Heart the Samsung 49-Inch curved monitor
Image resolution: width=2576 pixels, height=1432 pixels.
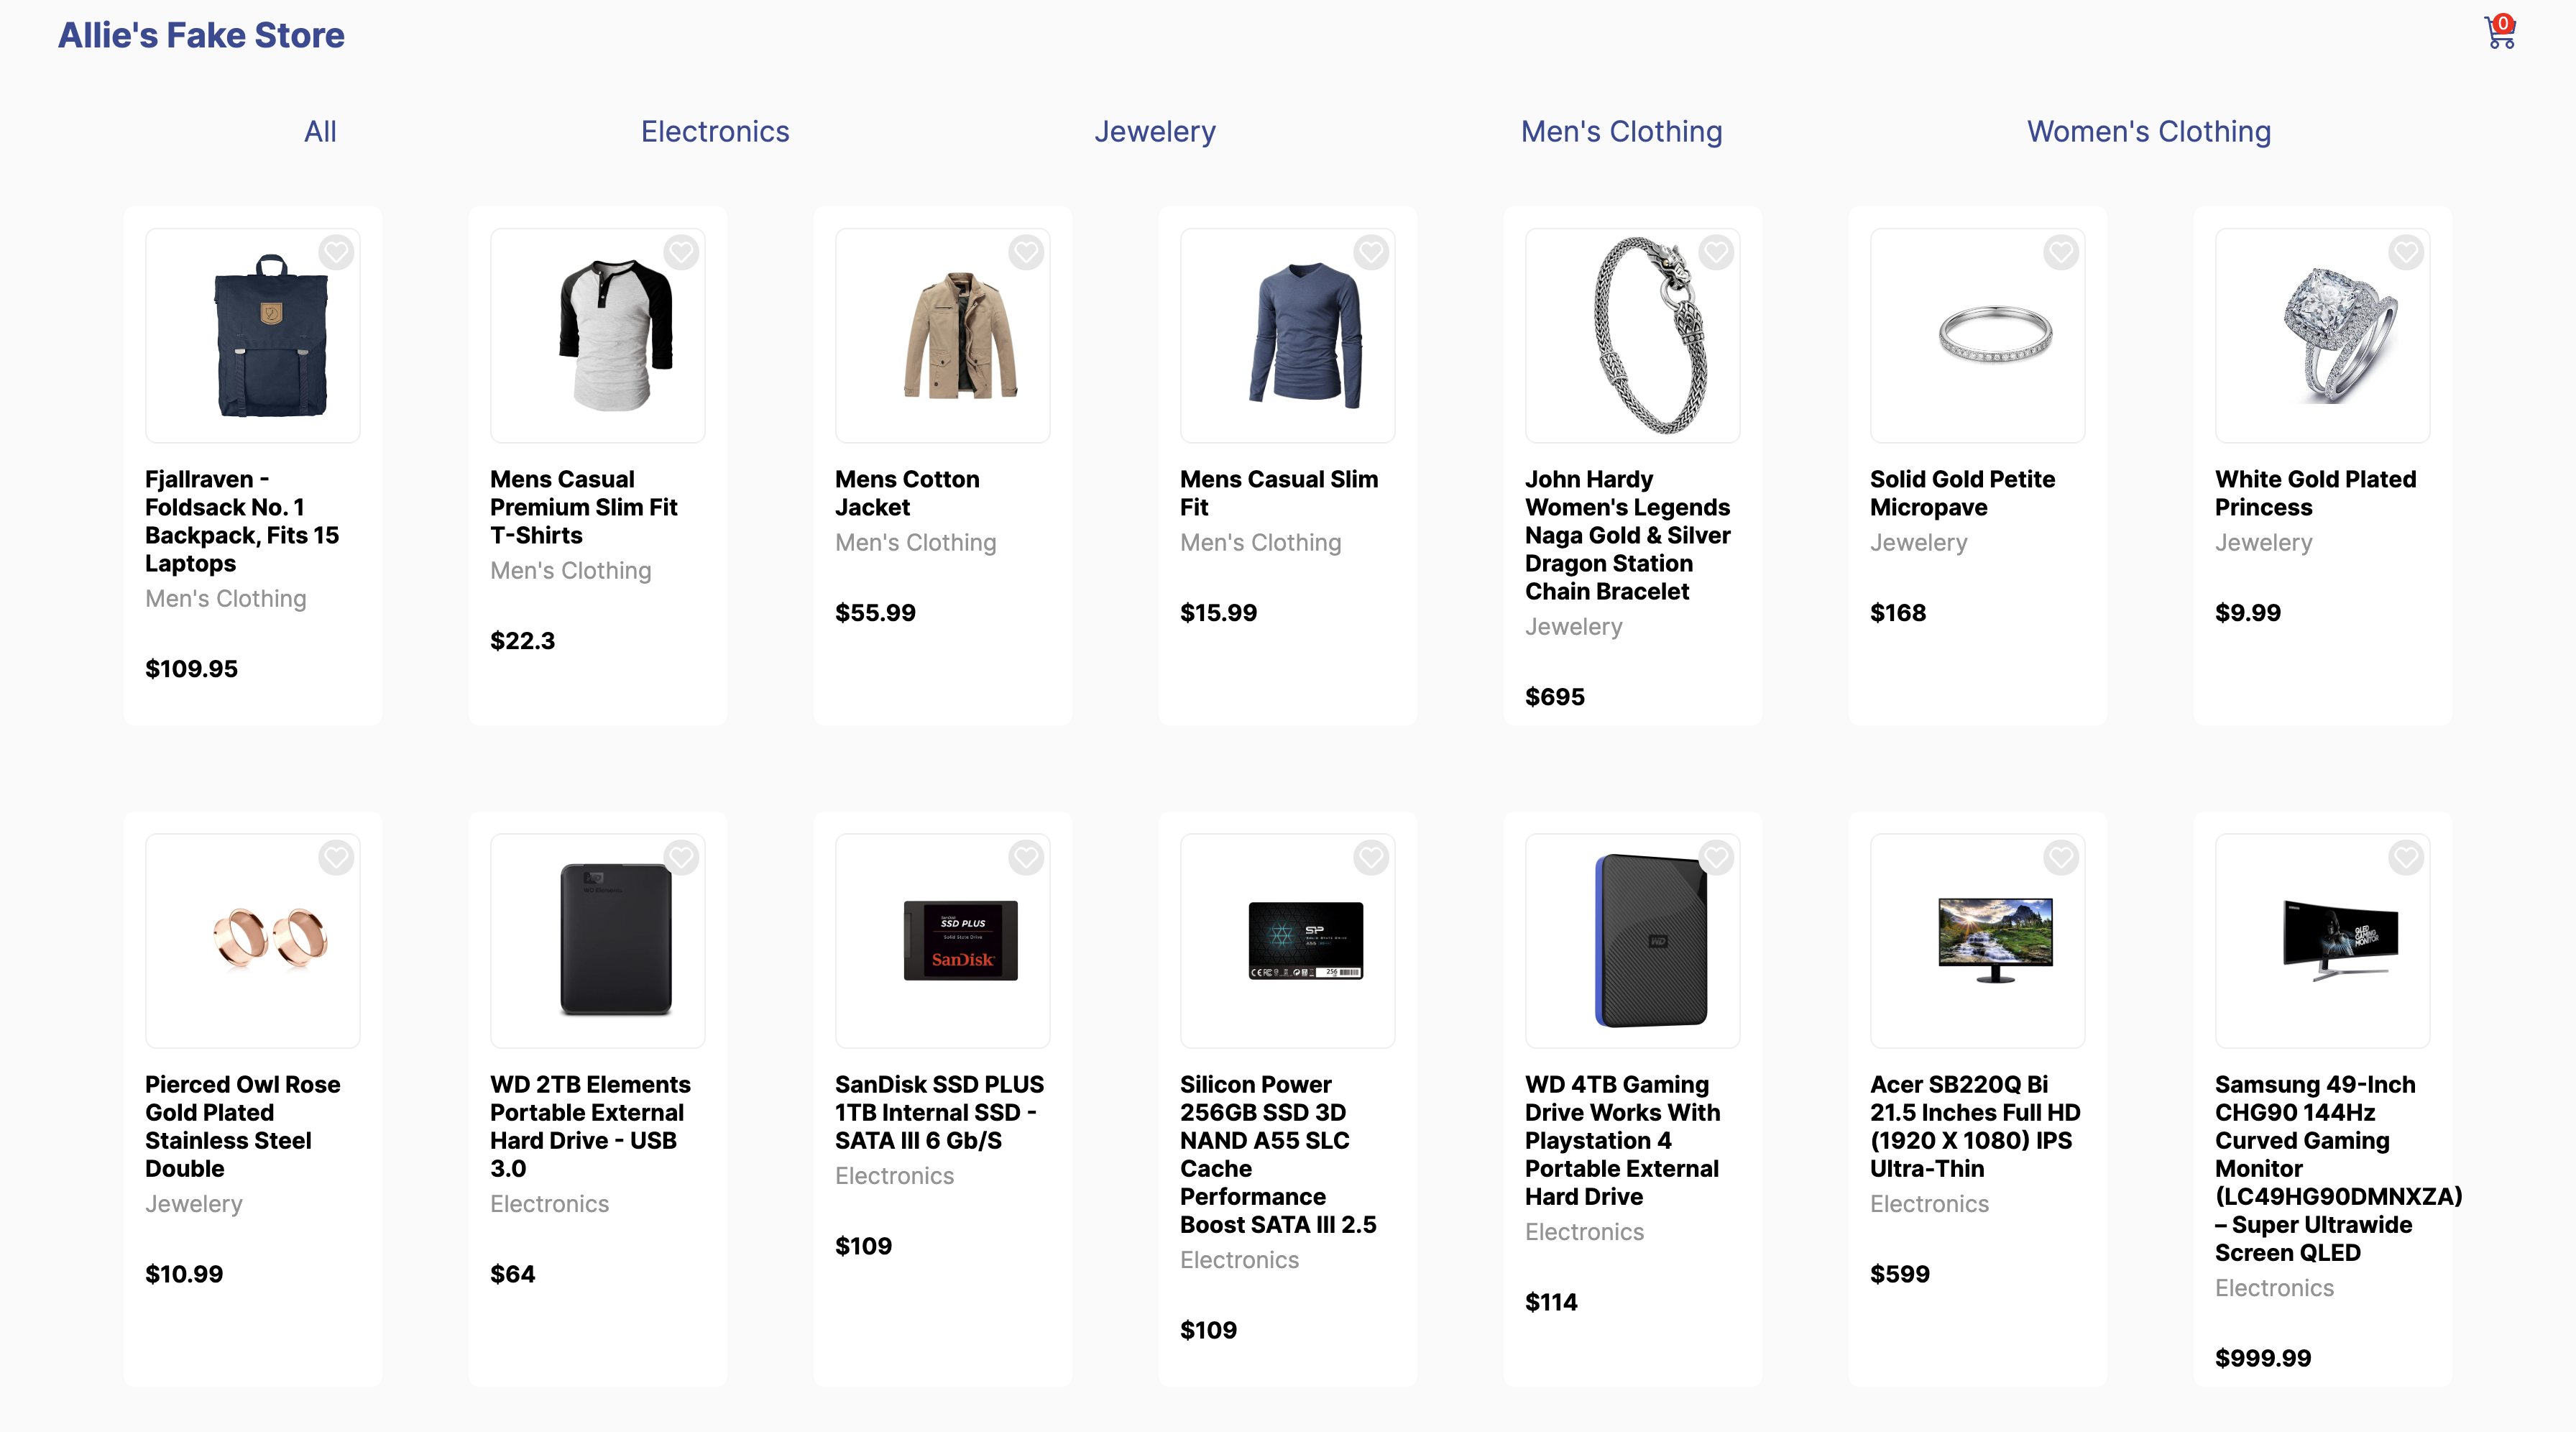coord(2406,857)
